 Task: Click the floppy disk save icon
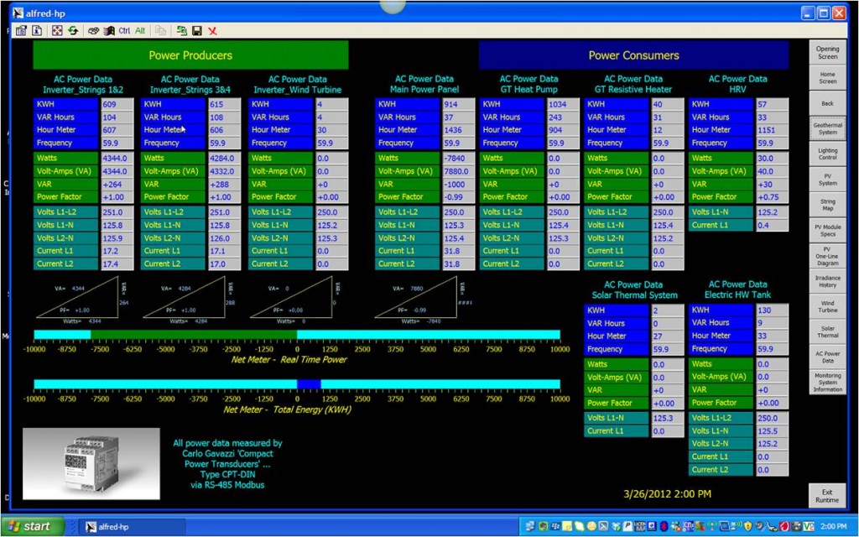(x=197, y=30)
